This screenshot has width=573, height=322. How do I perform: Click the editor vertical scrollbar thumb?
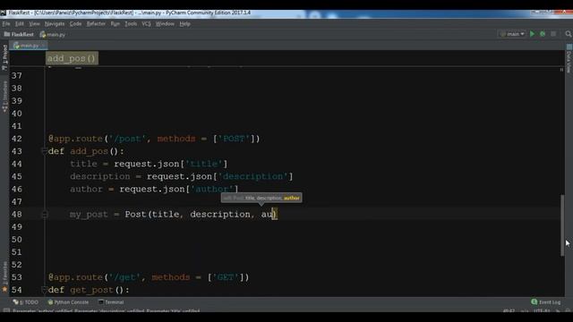tap(562, 225)
